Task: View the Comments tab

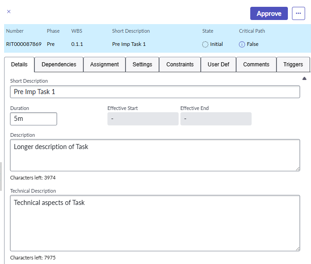Action: pos(256,65)
